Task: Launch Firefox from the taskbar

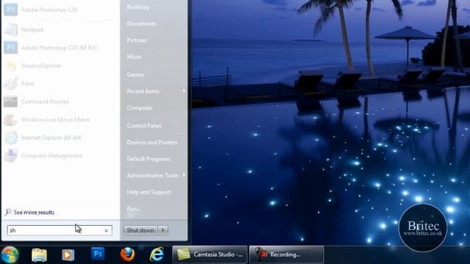Action: 127,254
